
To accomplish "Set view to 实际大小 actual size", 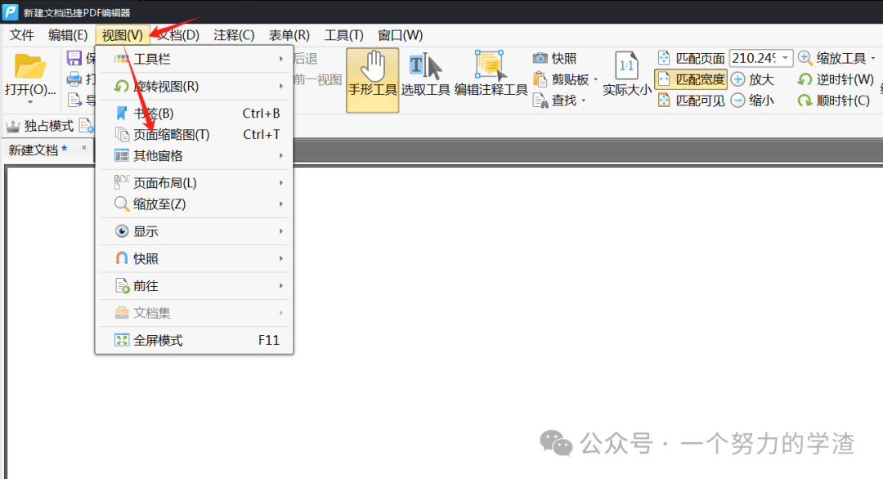I will point(626,78).
